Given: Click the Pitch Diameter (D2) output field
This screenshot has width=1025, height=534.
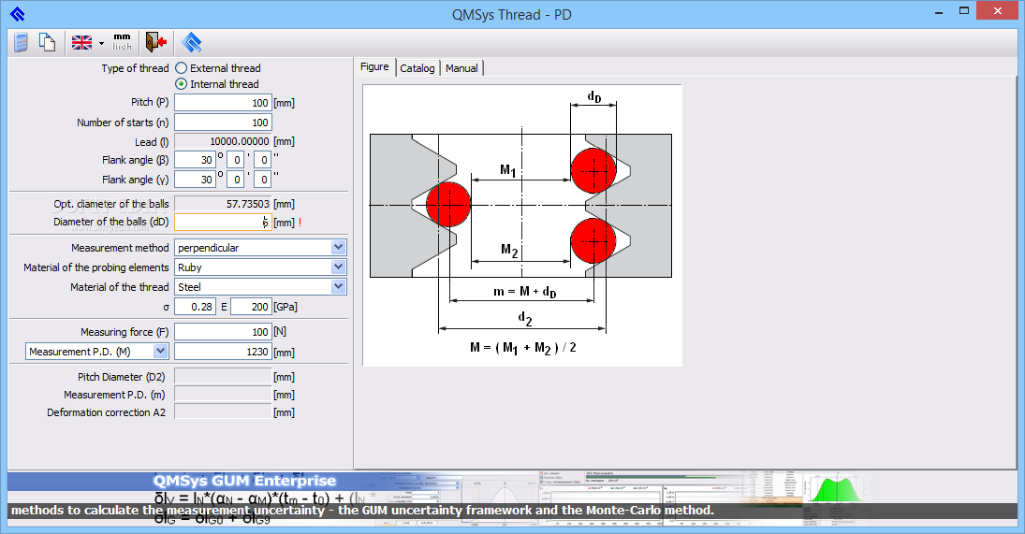Looking at the screenshot, I should (x=223, y=376).
